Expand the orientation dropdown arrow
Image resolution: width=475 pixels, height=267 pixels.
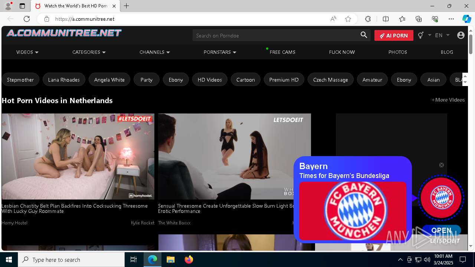(429, 35)
